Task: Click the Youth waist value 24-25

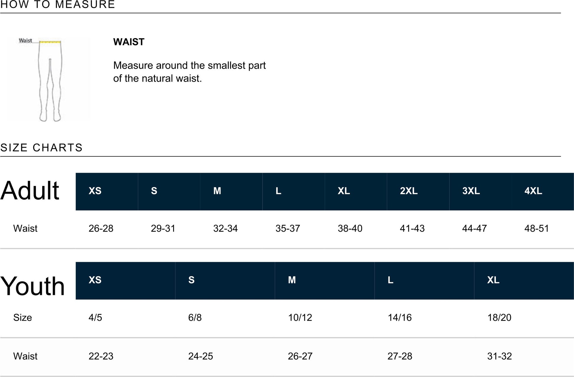Action: (x=200, y=356)
